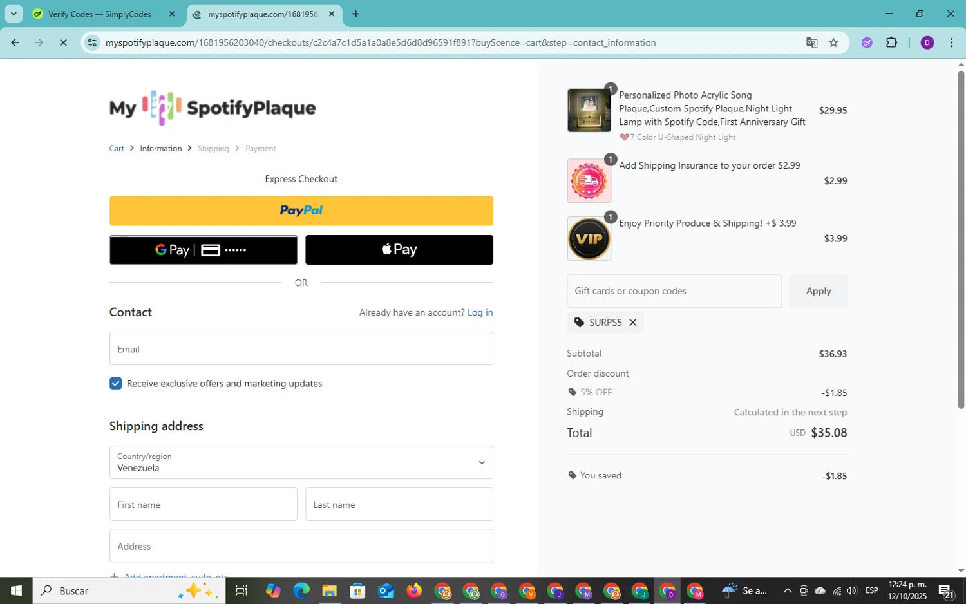Click the Address field

pyautogui.click(x=301, y=545)
